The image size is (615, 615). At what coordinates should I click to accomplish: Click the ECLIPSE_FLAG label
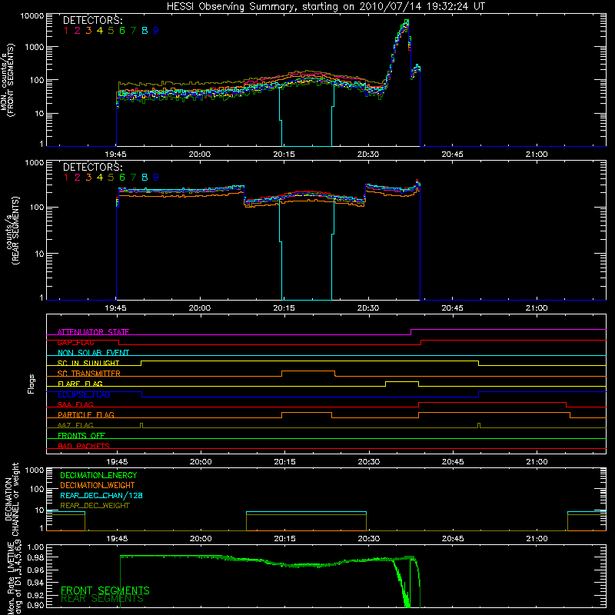click(84, 394)
